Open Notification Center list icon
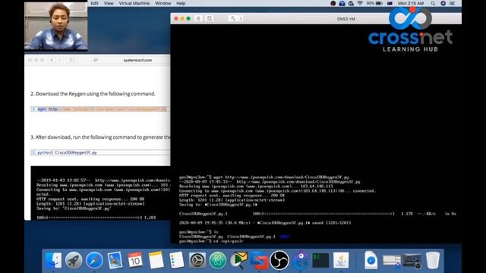 453,3
